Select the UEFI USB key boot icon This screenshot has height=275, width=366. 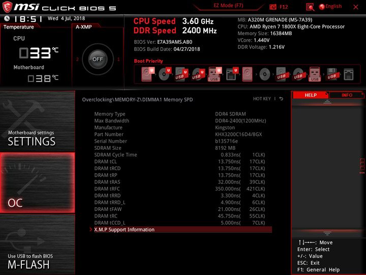pyautogui.click(x=215, y=74)
